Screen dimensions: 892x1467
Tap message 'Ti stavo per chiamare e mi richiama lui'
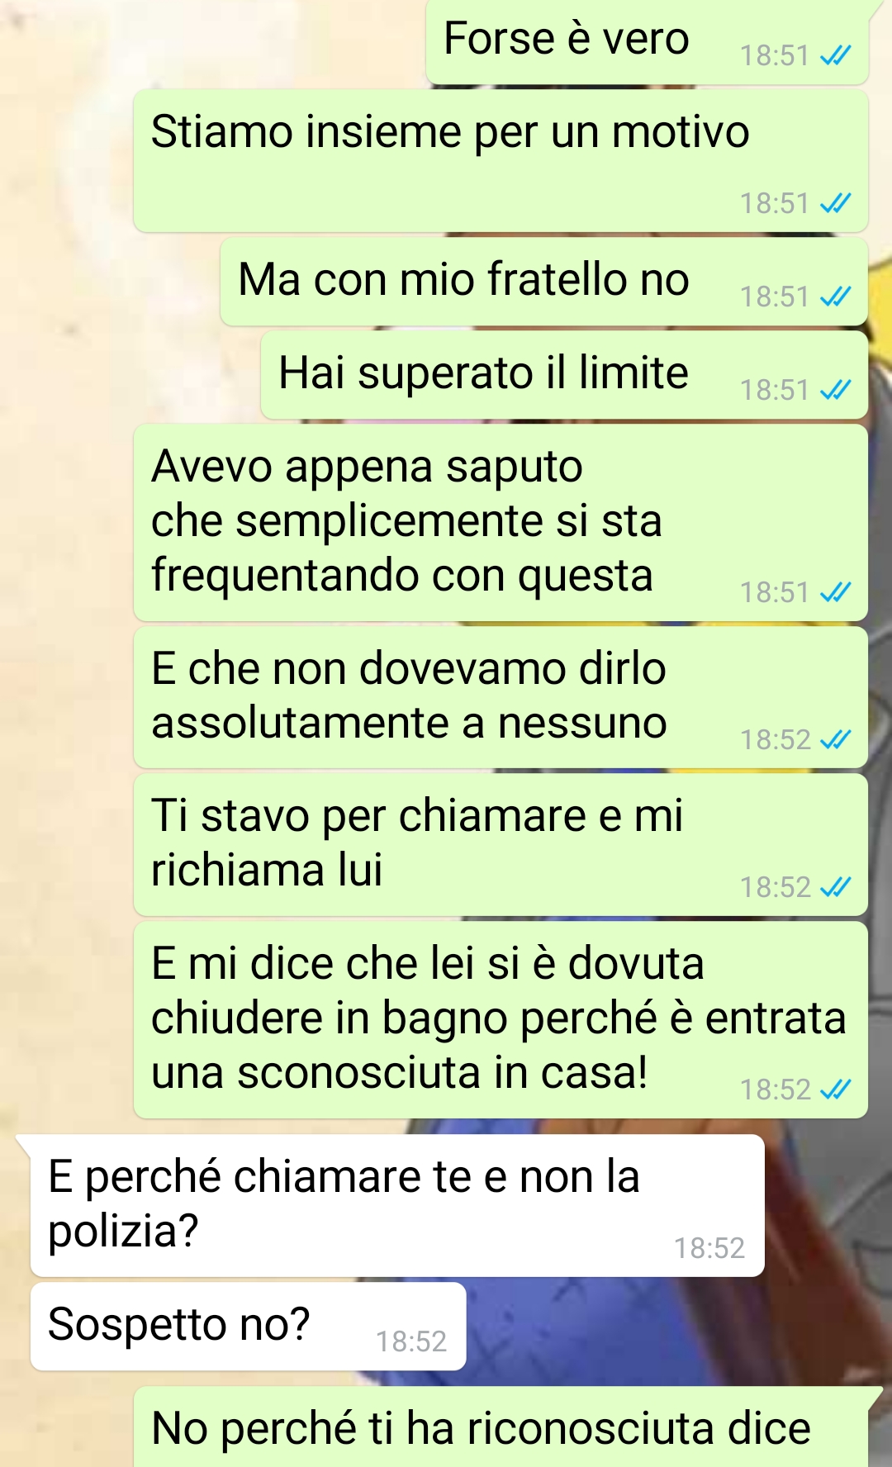501,845
